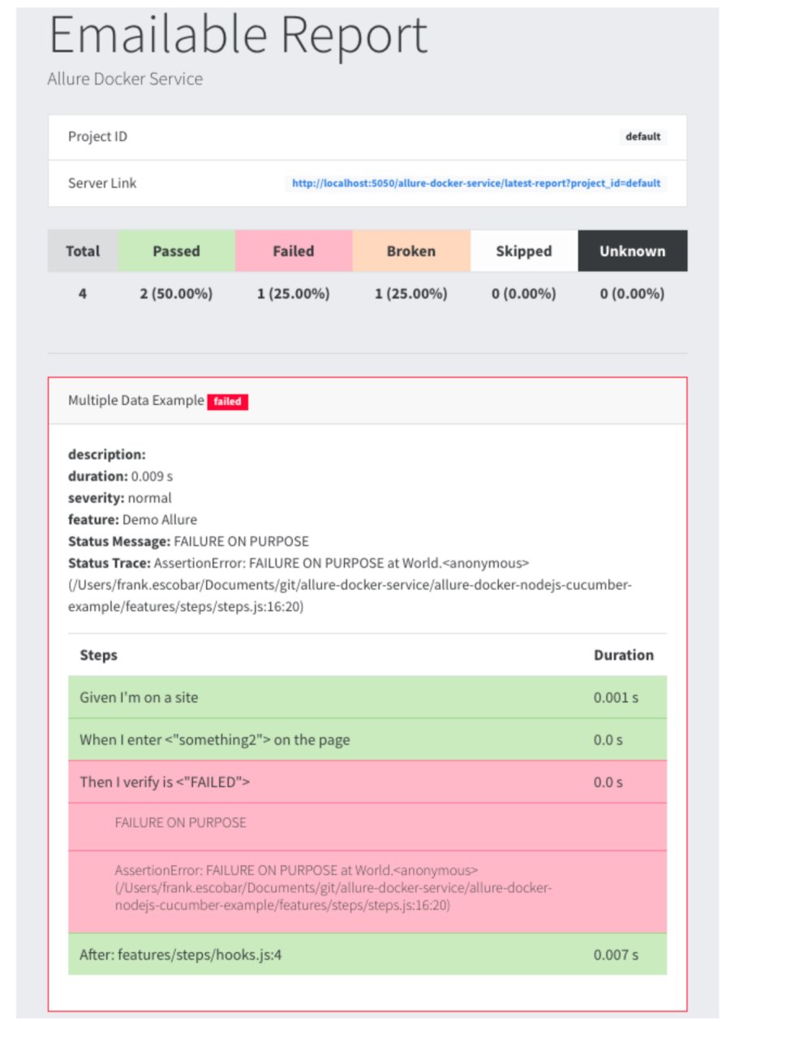This screenshot has width=795, height=1039.
Task: Click the severity normal line
Action: pyautogui.click(x=120, y=498)
